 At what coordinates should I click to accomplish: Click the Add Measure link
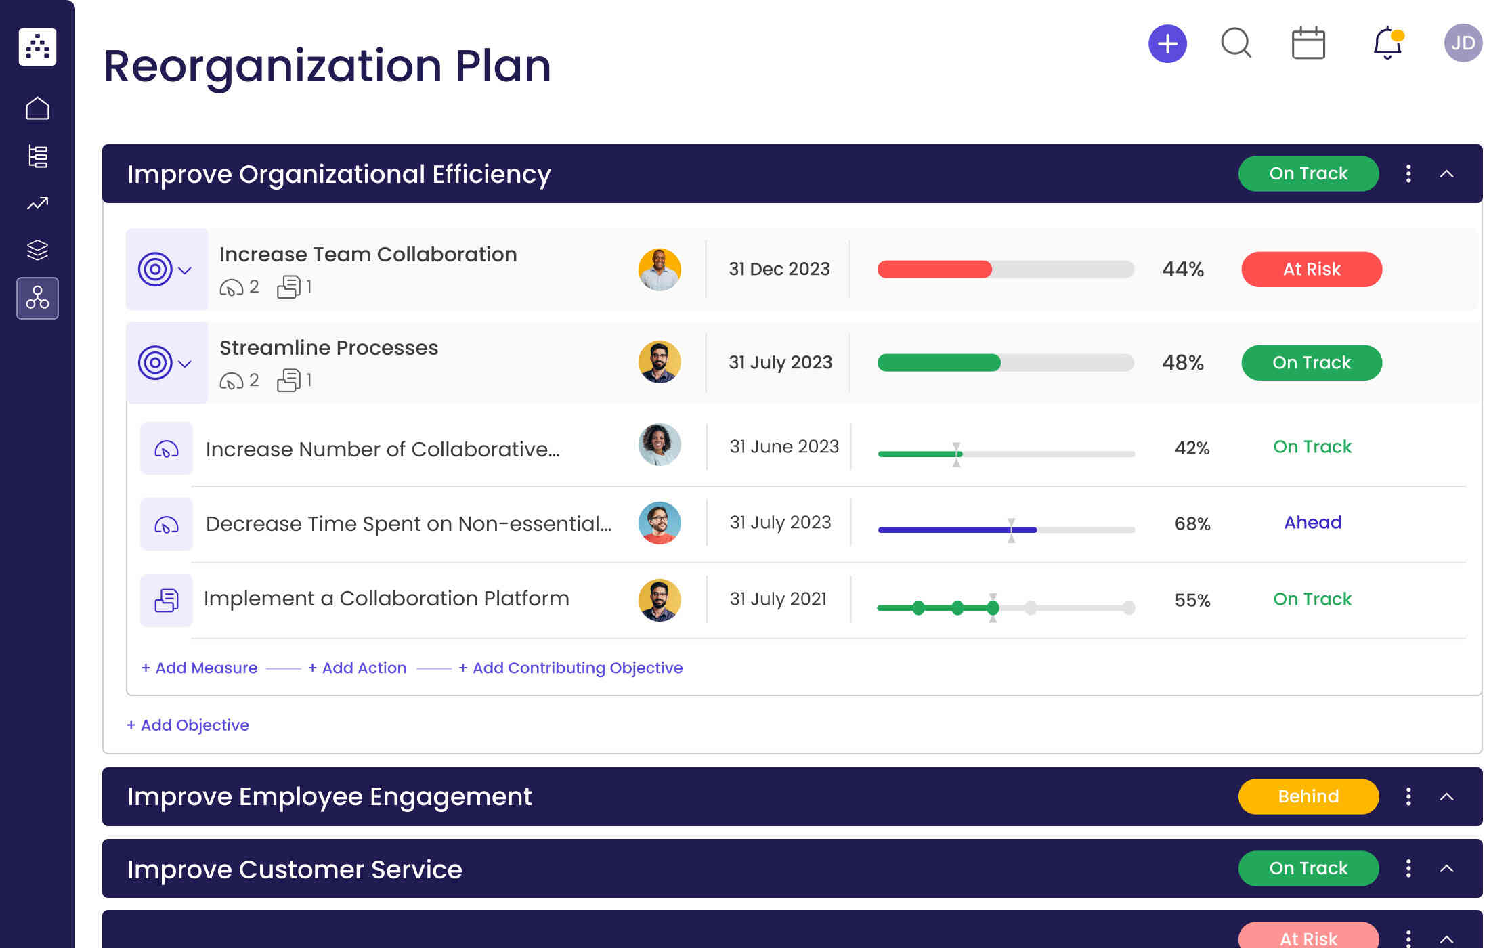pos(200,667)
